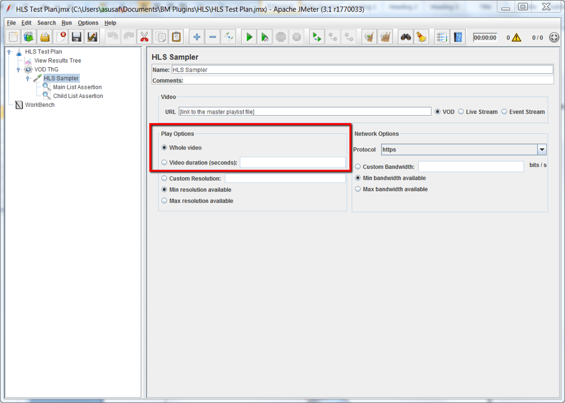The image size is (565, 403).
Task: Cut the selection with the scissors icon
Action: coord(144,37)
